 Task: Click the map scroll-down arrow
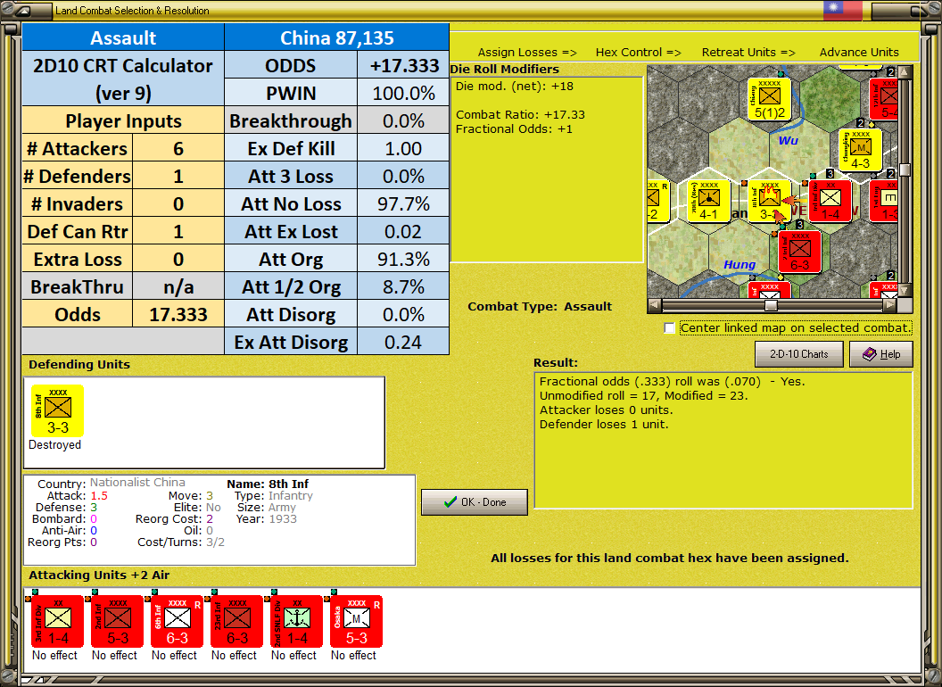click(x=905, y=290)
